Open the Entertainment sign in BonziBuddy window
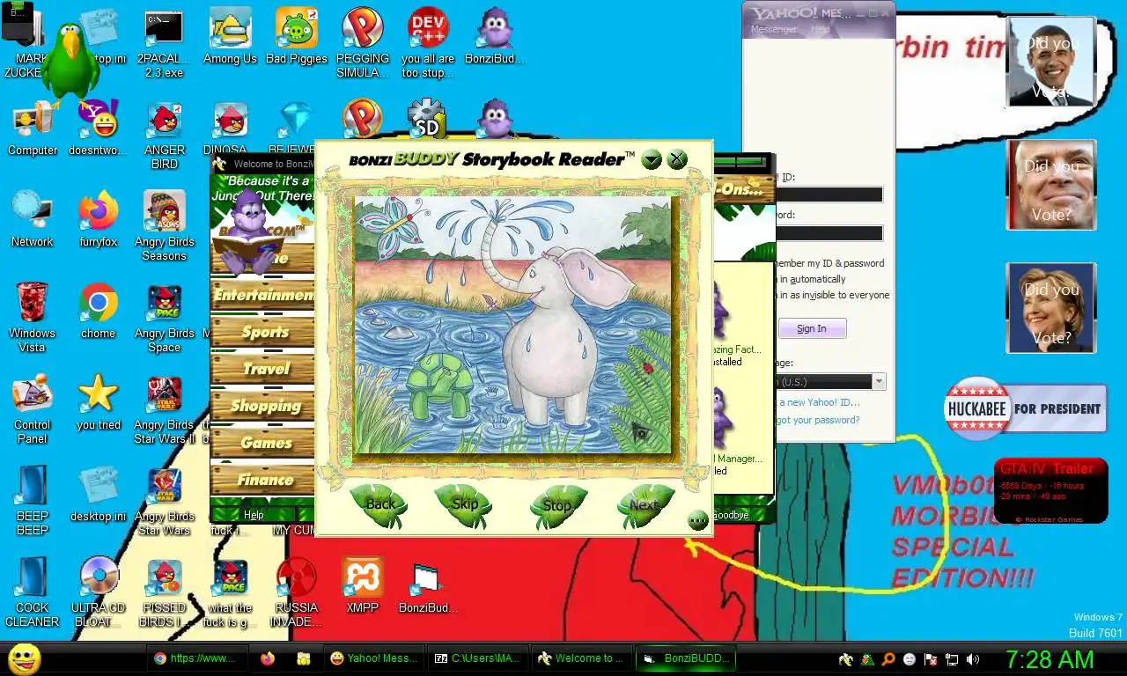Image resolution: width=1127 pixels, height=676 pixels. 263,296
